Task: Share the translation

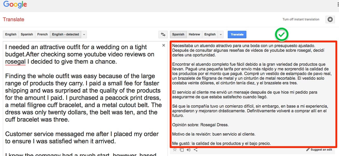Action: point(196,150)
